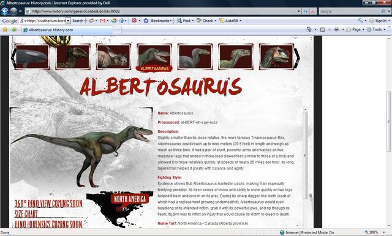Click the Google search box at top right

pos(350,11)
